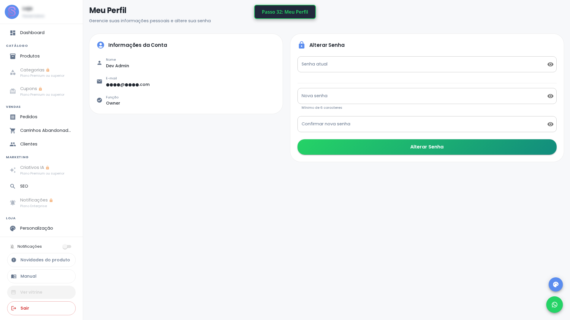Reveal the Nova senha field contents
The width and height of the screenshot is (570, 320).
tap(550, 96)
